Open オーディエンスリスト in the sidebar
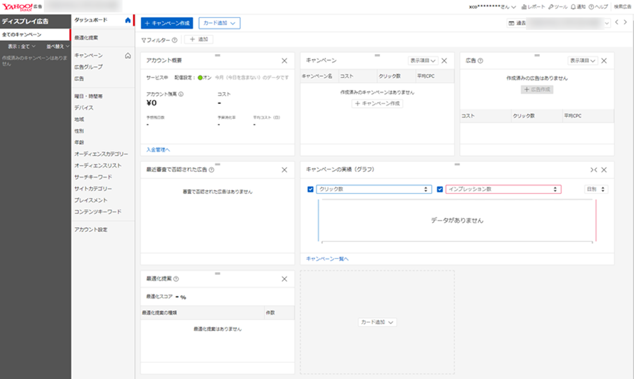 tap(98, 166)
